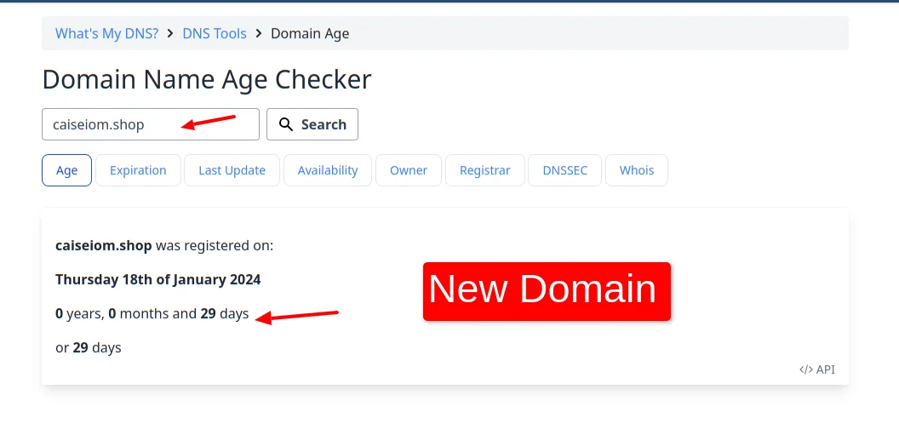
Task: View the Owner tab
Action: (x=409, y=170)
